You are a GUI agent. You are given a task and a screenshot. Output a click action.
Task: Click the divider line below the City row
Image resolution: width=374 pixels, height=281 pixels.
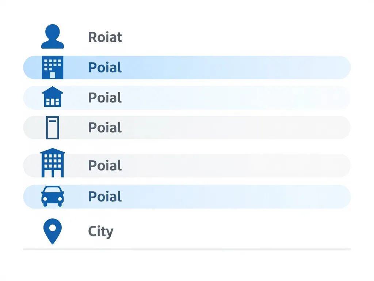point(187,249)
